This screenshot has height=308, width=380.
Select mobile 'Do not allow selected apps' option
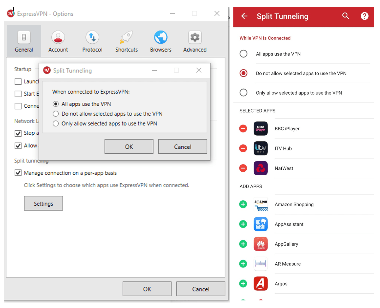pos(244,73)
